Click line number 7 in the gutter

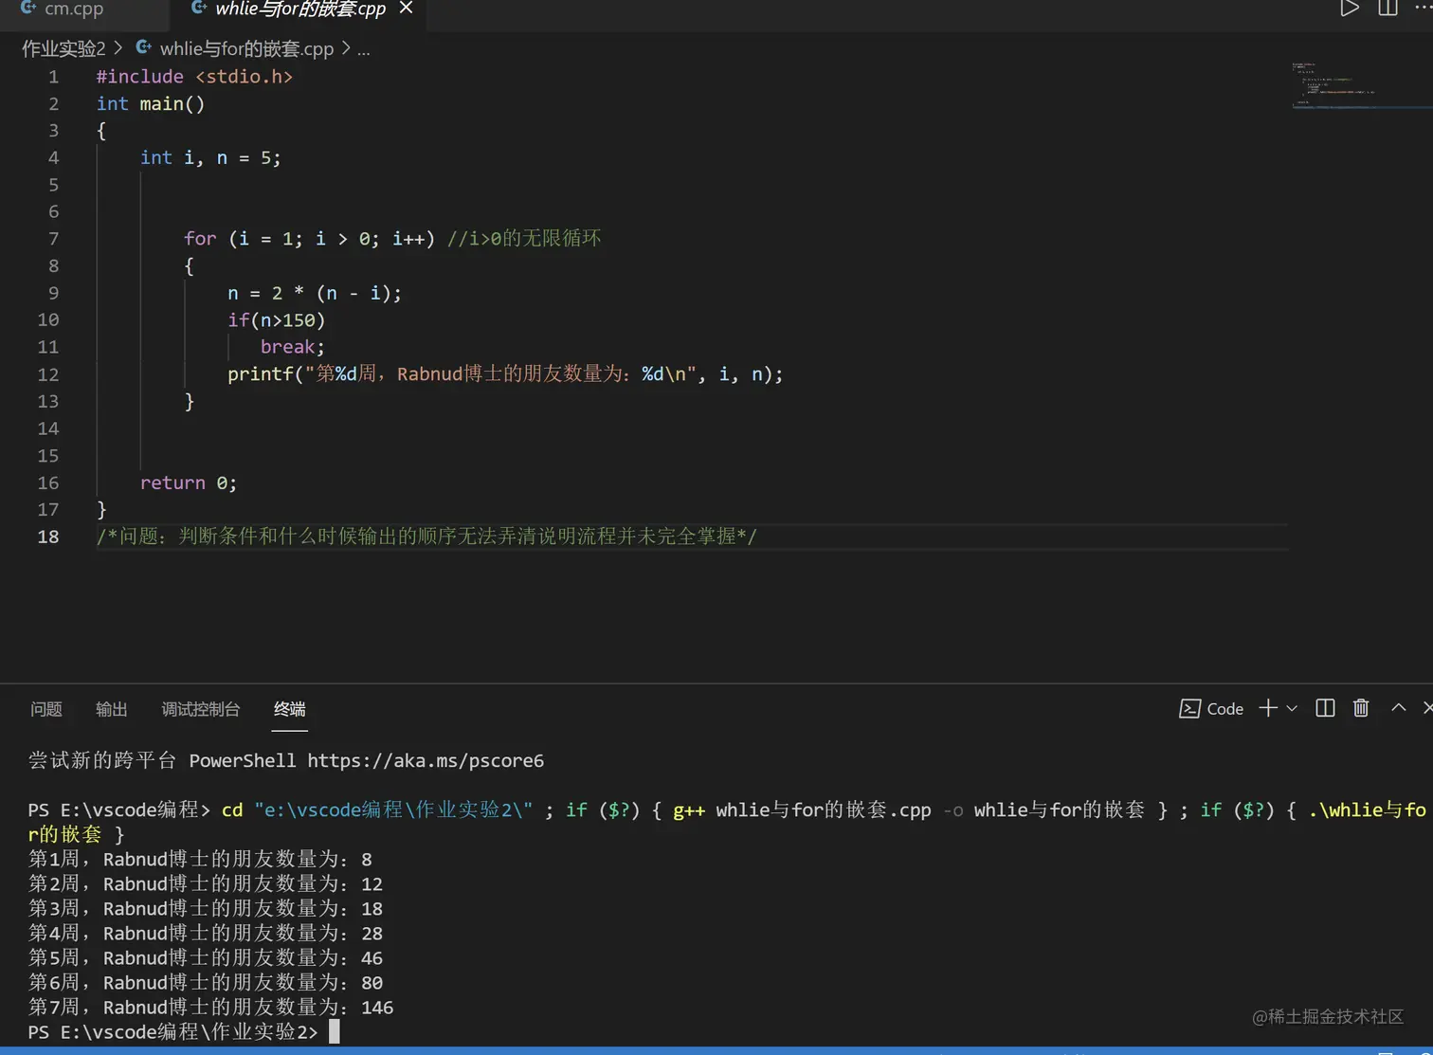pos(53,239)
